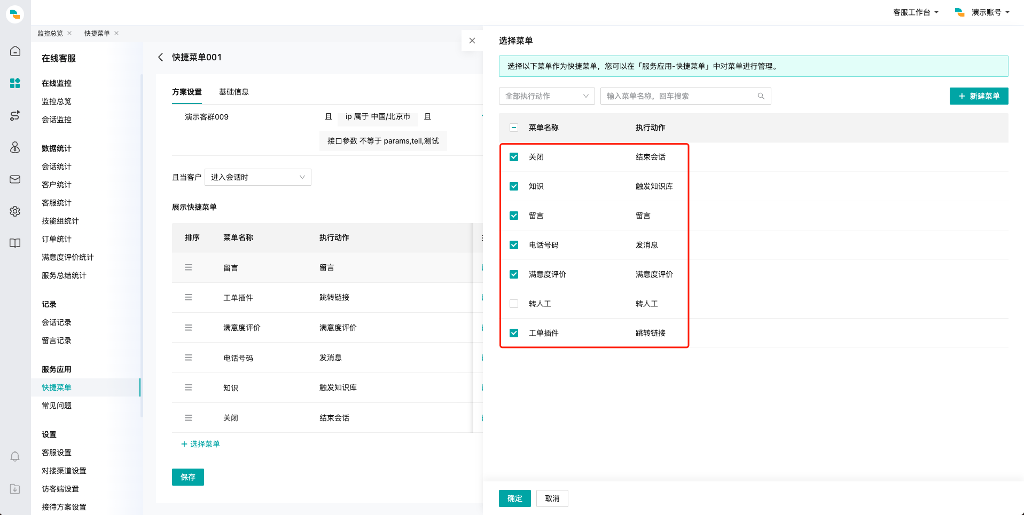Open 访客端设置 in the side menu
The image size is (1024, 515).
coord(60,489)
